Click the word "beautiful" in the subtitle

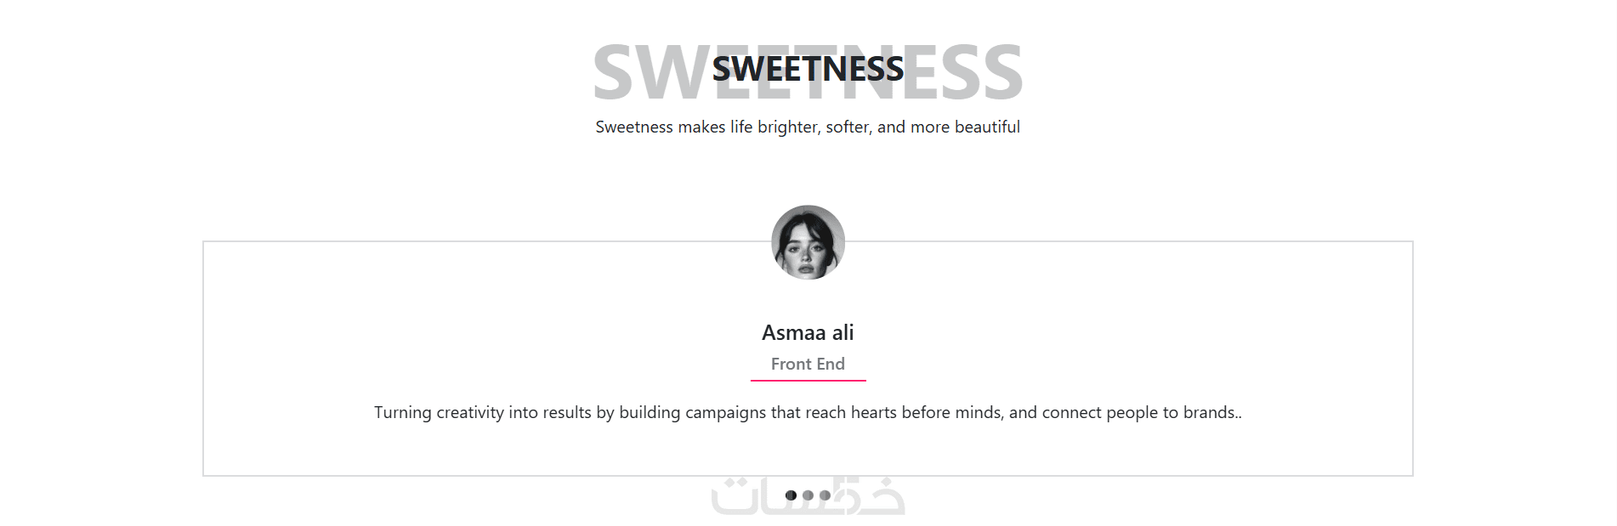point(986,127)
